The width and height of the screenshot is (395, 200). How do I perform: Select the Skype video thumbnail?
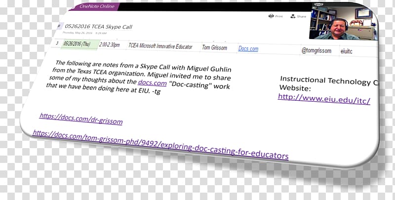pyautogui.click(x=344, y=23)
